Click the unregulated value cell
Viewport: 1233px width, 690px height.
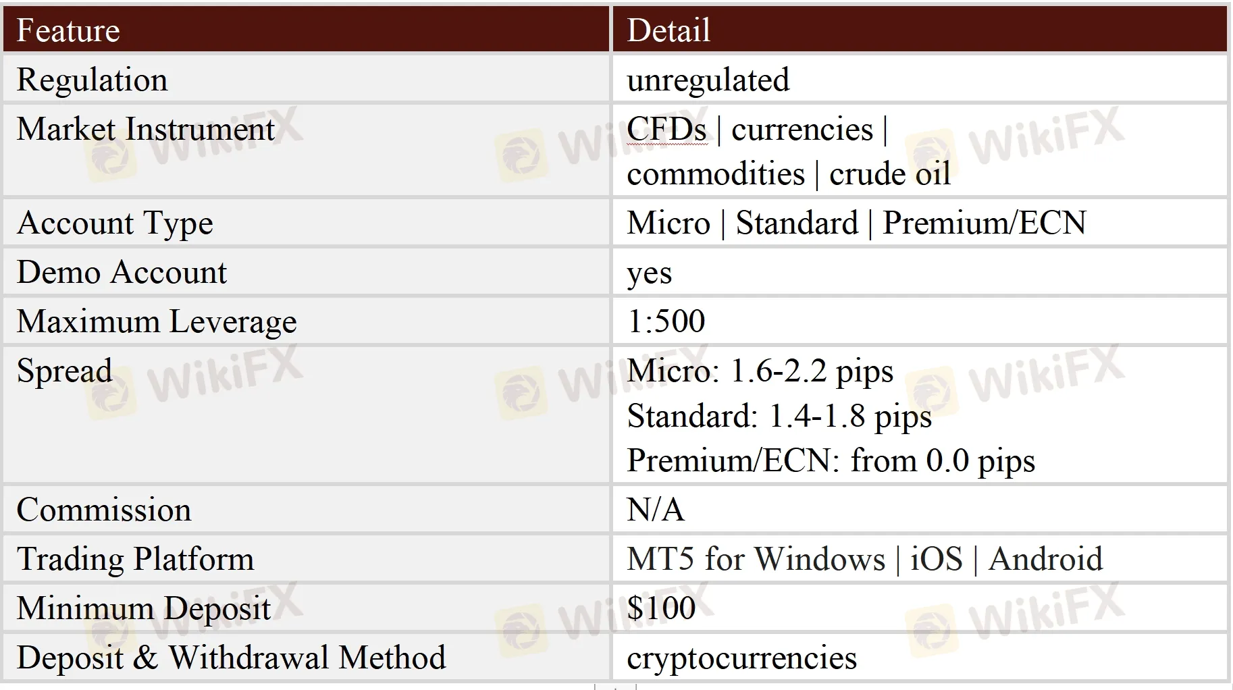tap(708, 80)
